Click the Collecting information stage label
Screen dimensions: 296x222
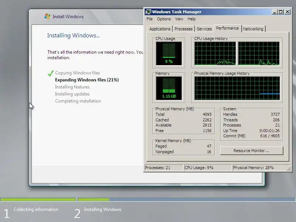click(36, 209)
